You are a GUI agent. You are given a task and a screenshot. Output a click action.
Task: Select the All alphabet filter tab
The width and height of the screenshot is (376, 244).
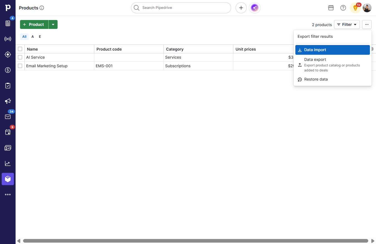(24, 37)
